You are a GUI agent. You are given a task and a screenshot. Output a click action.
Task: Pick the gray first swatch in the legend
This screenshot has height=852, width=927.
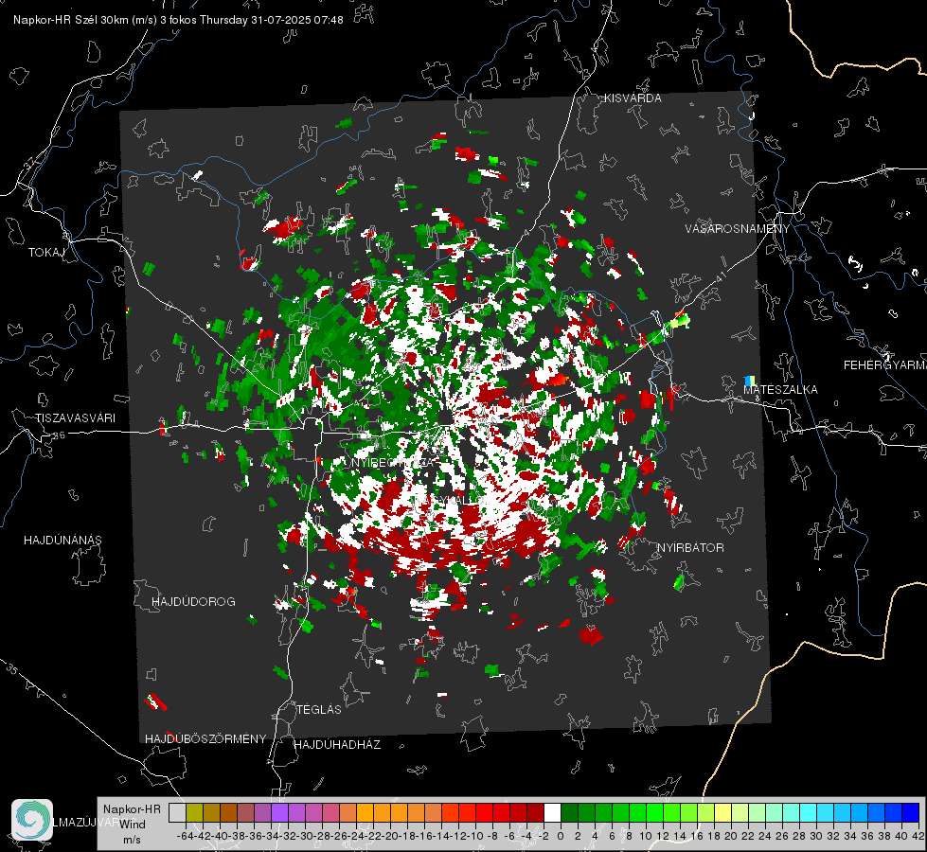(x=177, y=812)
